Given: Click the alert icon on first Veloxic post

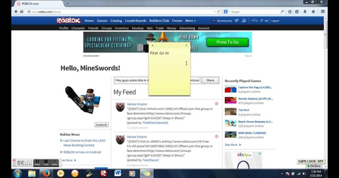Looking at the screenshot, I should [217, 104].
